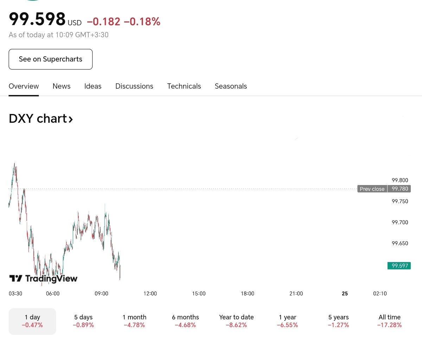
Task: Open the Seasonals tab
Action: [231, 86]
